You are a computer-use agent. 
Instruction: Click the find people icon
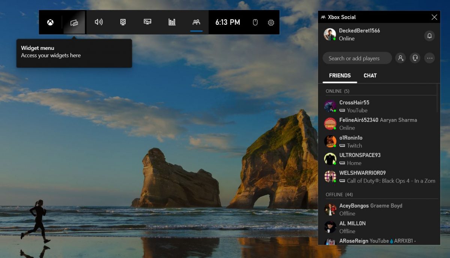click(400, 58)
